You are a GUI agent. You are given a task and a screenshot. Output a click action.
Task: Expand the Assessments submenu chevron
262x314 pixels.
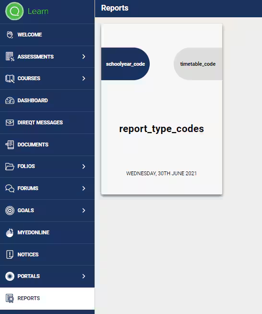(x=84, y=57)
